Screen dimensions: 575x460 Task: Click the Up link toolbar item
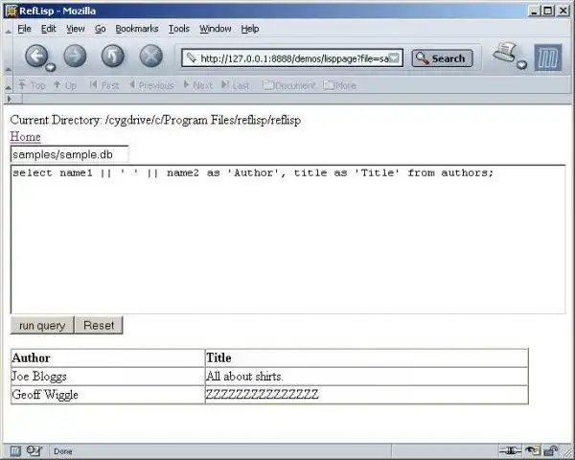click(x=65, y=85)
